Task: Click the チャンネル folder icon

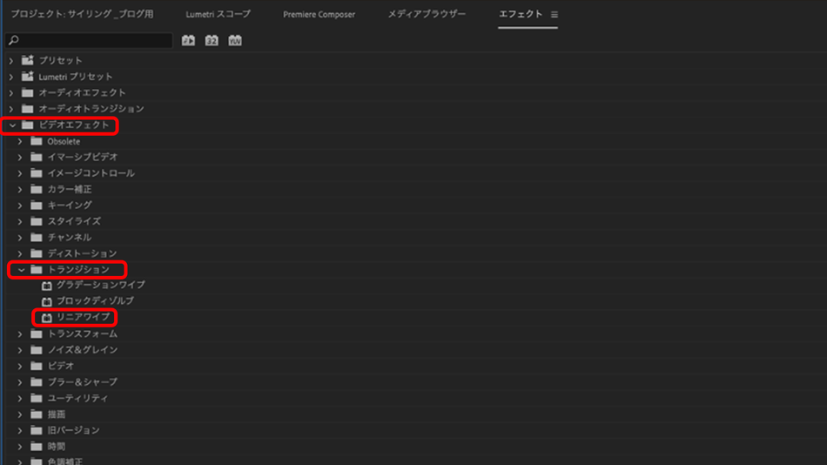Action: (x=36, y=238)
